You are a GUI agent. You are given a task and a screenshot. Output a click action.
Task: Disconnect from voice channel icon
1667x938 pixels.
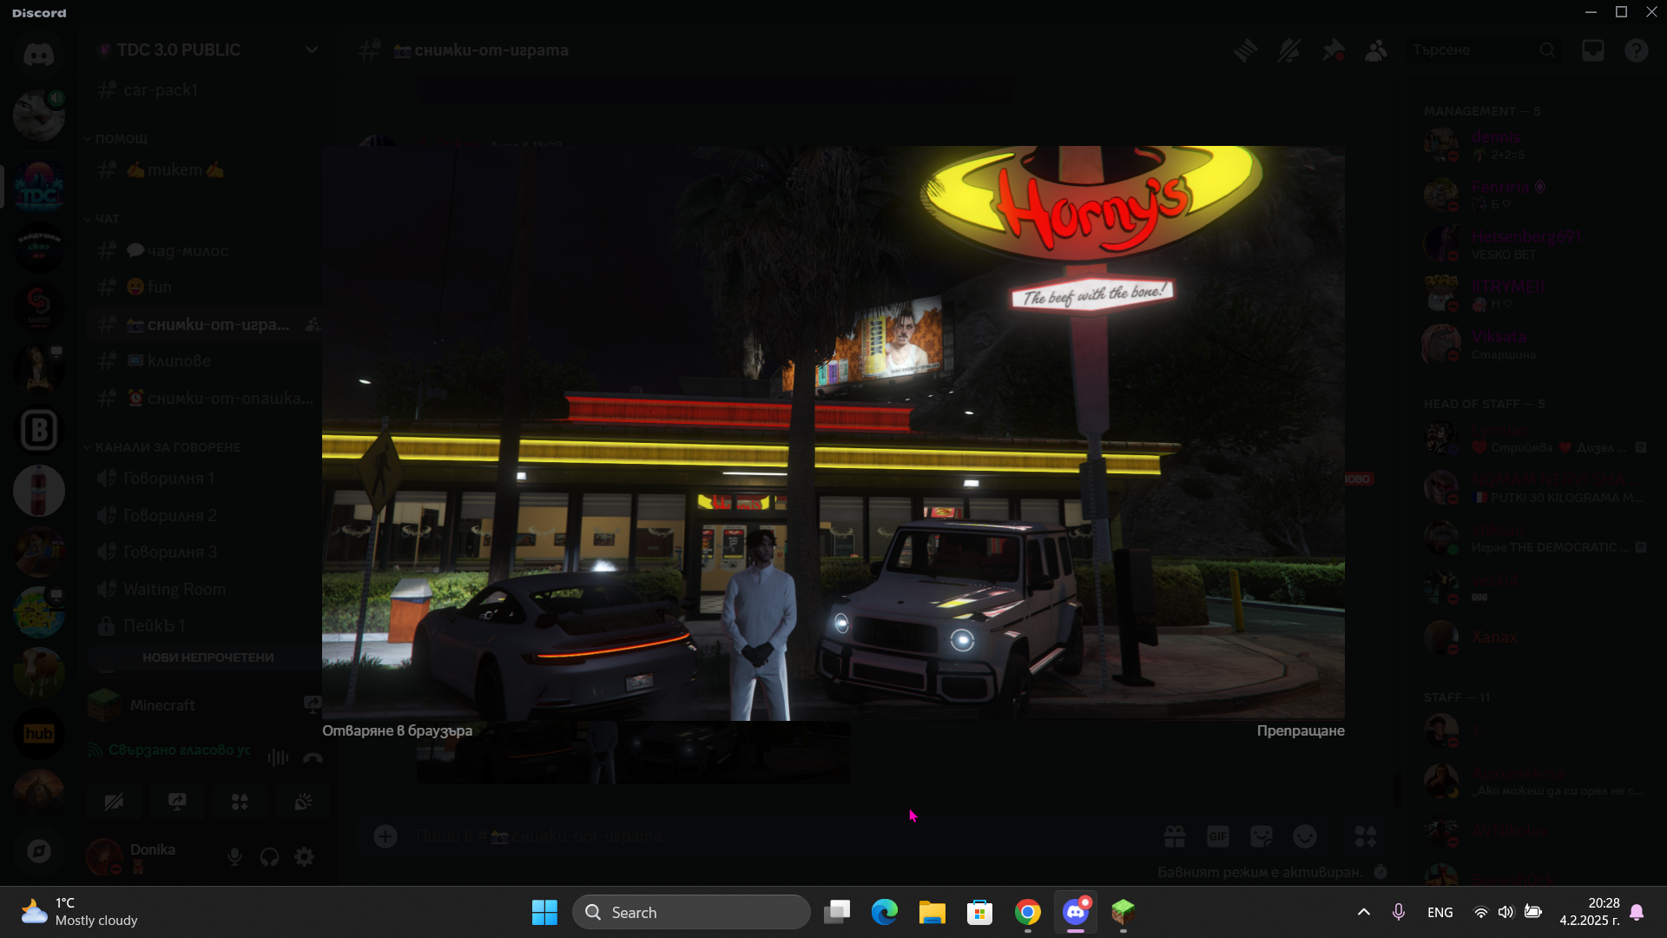pyautogui.click(x=313, y=758)
